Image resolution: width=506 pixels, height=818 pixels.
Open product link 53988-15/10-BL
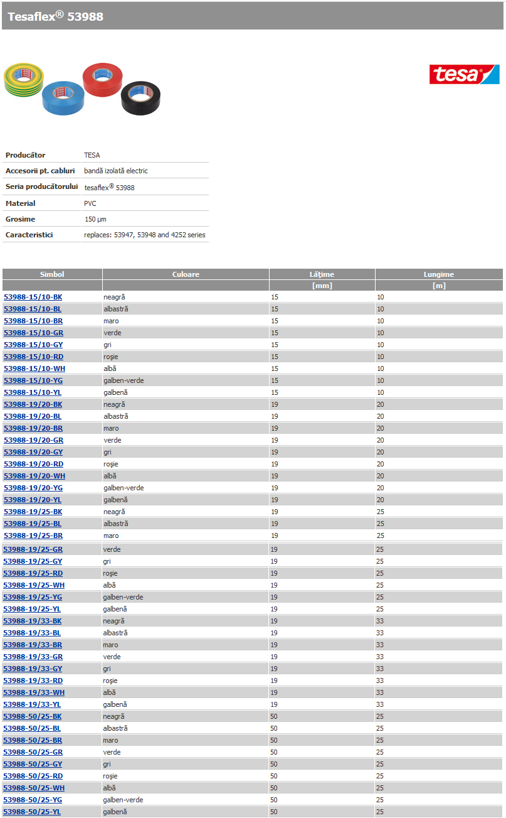(33, 309)
